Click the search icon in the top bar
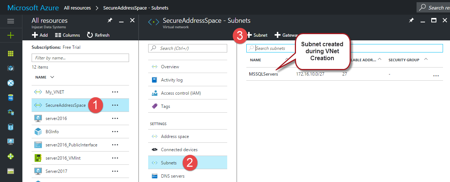450x182 pixels. tap(423, 7)
